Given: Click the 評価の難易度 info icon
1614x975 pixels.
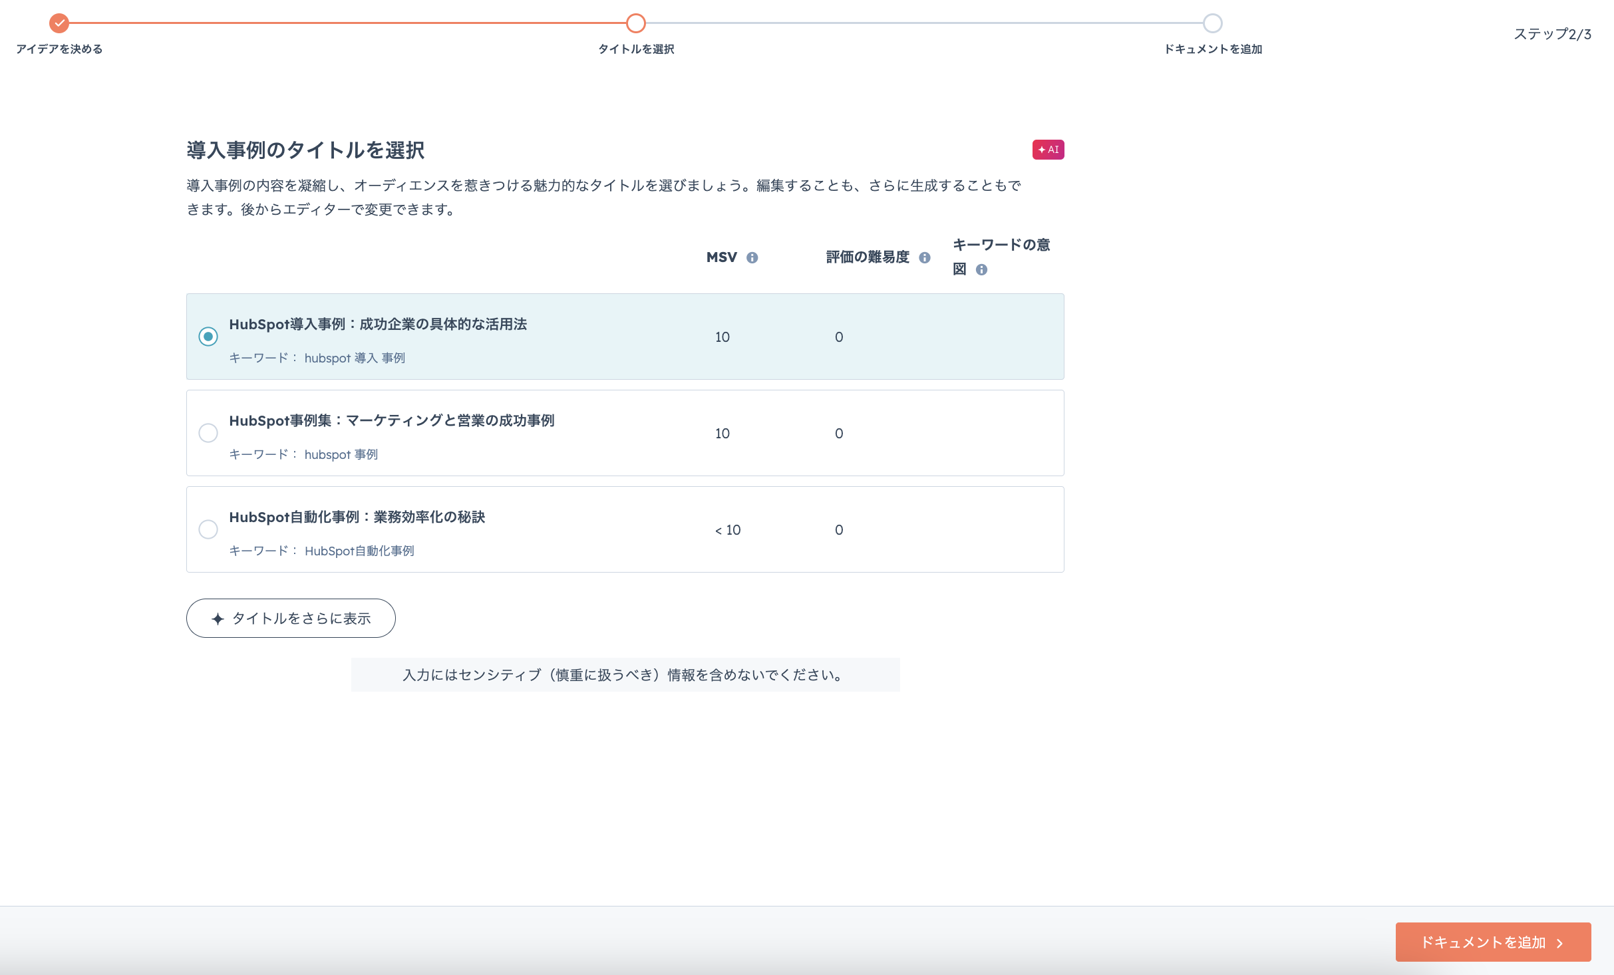Looking at the screenshot, I should click(924, 257).
